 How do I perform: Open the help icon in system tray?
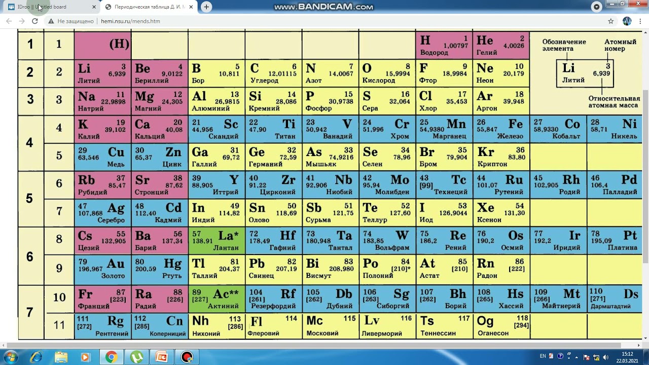coord(560,356)
